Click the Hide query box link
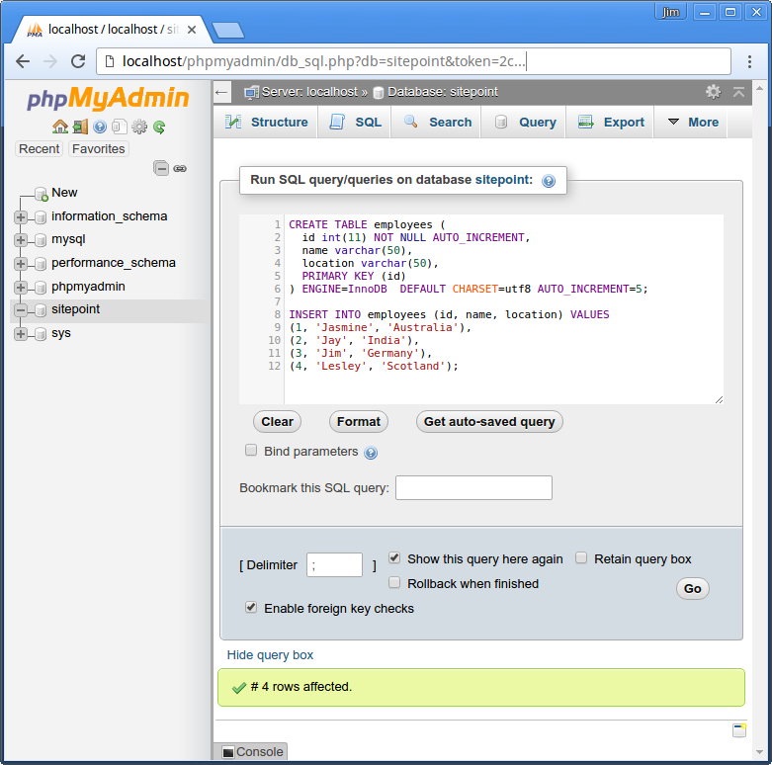This screenshot has width=772, height=765. pyautogui.click(x=270, y=655)
